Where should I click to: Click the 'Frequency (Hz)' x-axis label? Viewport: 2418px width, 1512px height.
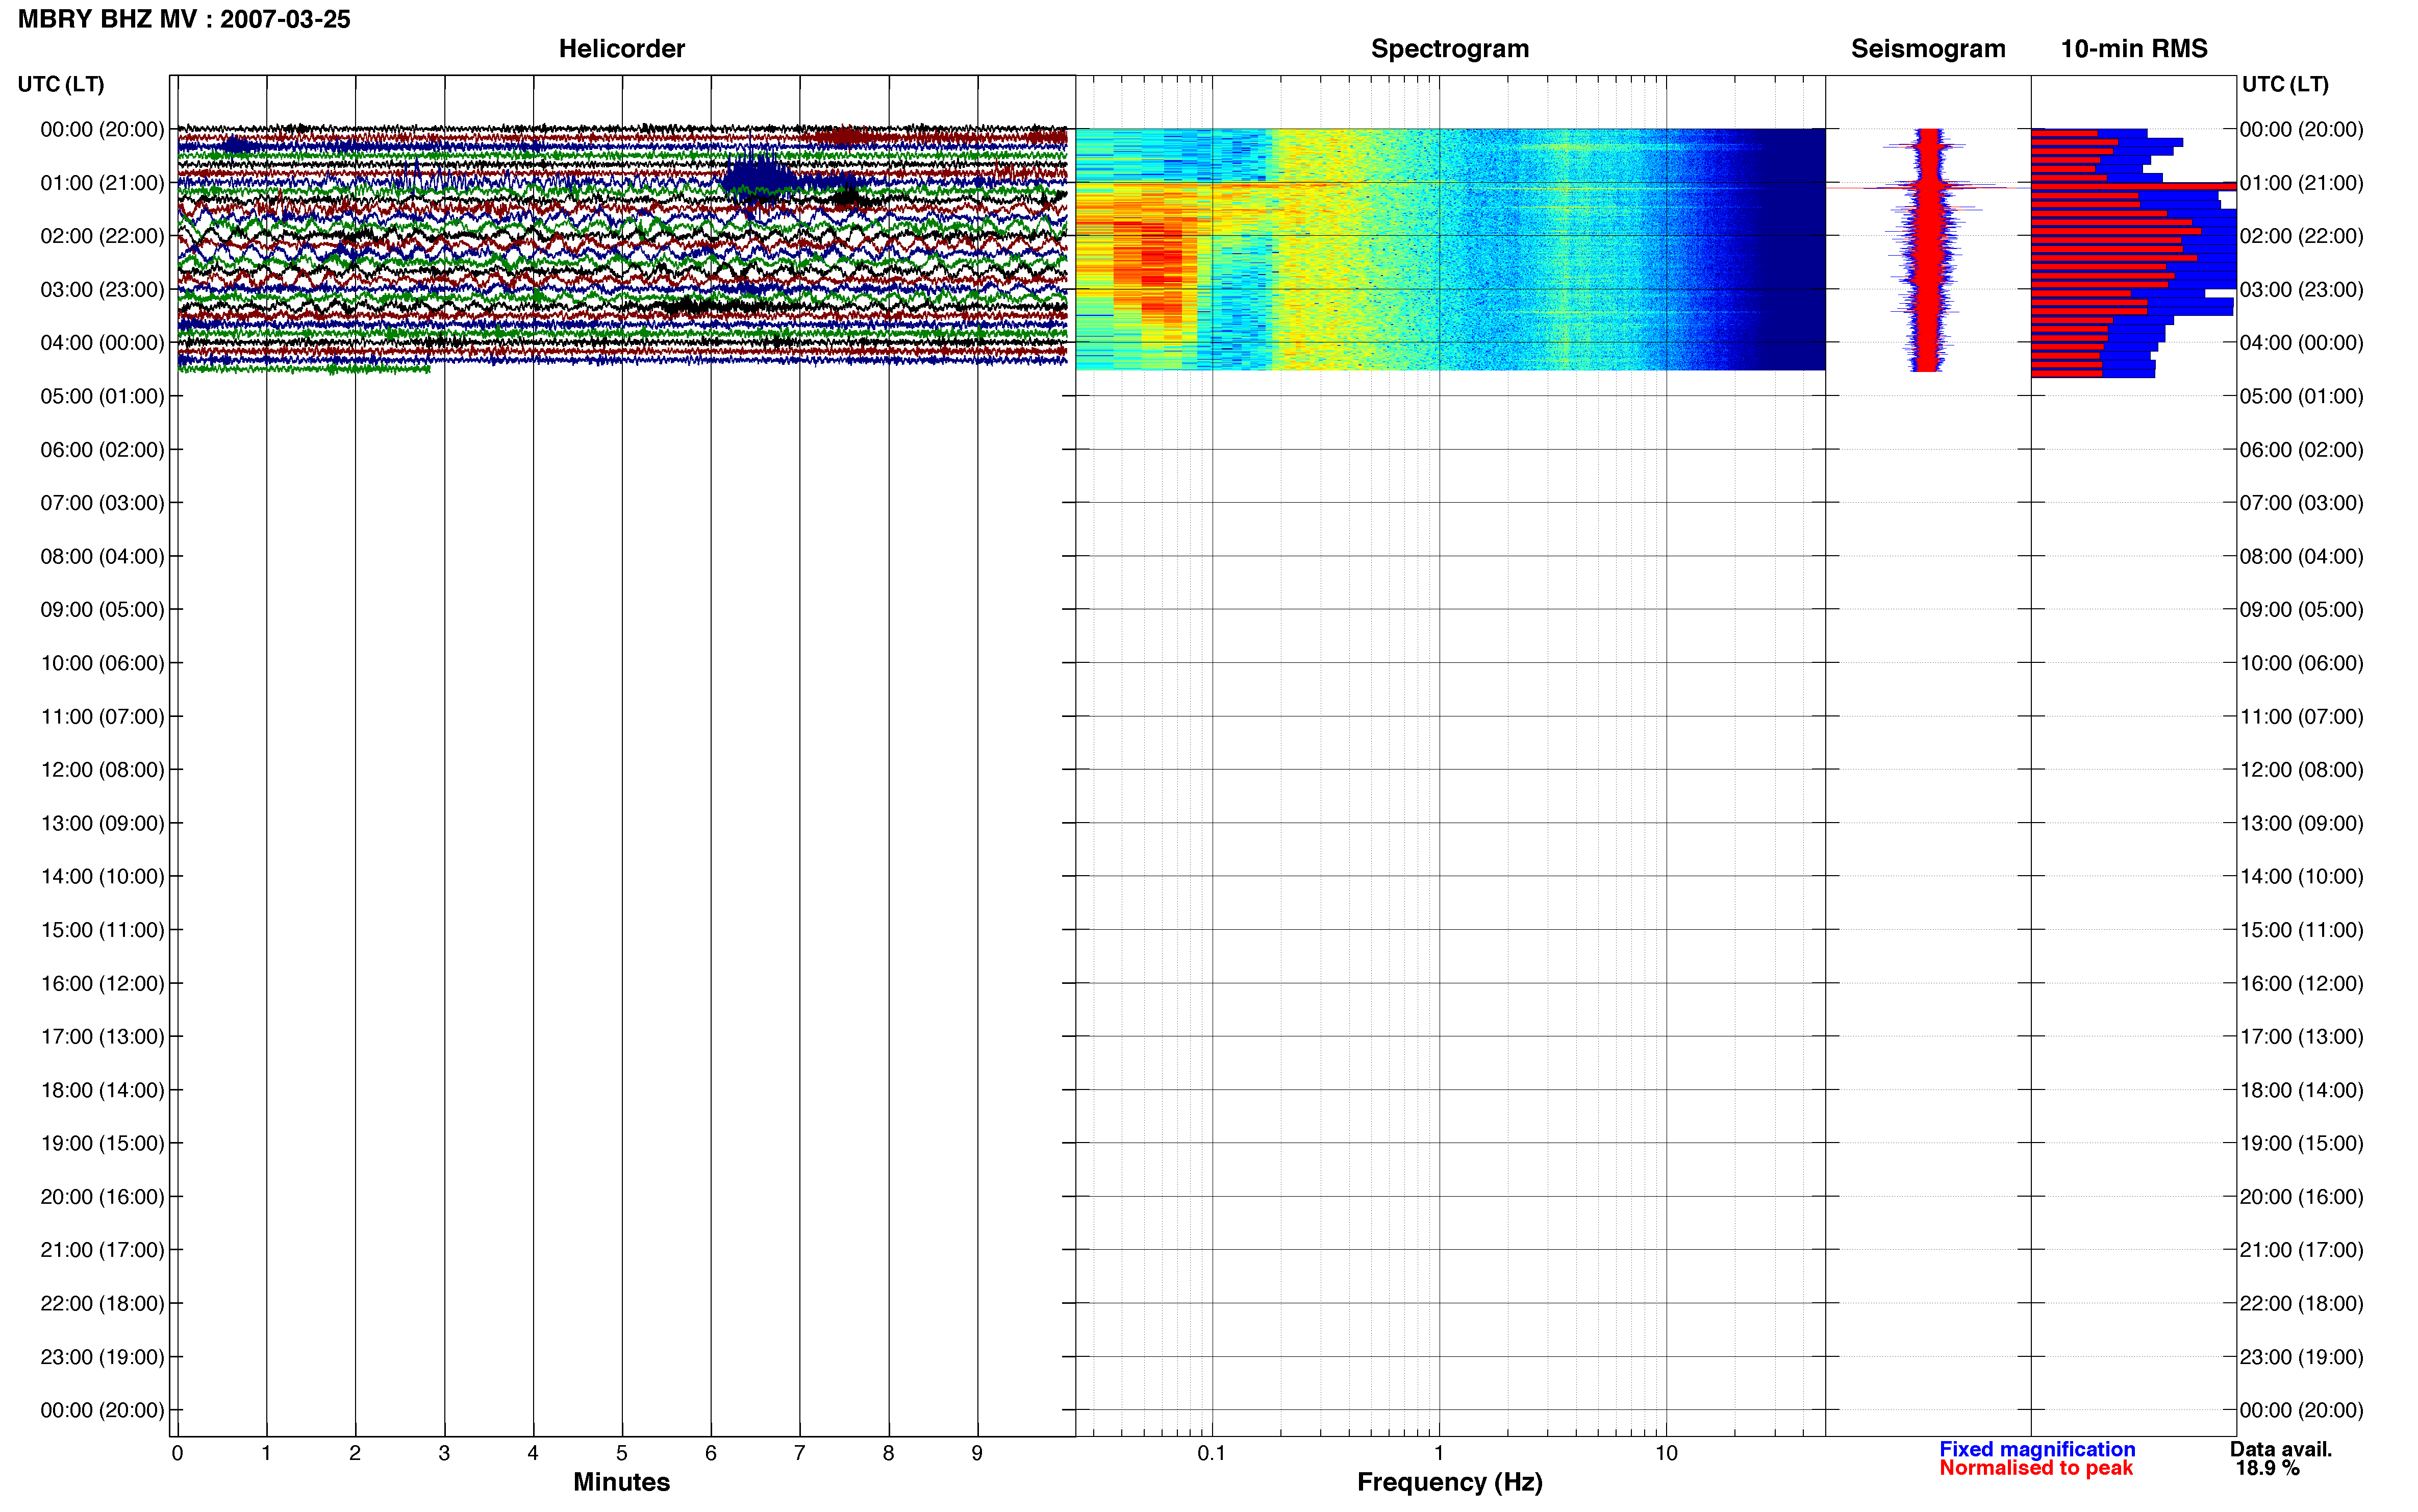tap(1449, 1482)
